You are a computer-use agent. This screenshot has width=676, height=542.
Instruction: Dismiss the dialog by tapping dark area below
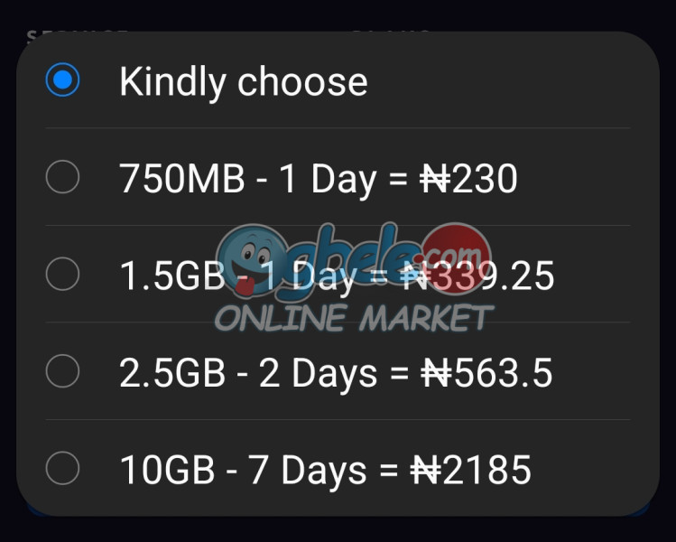click(338, 530)
